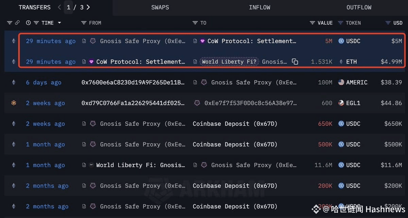Click USDC token icon in 650K row
Viewport: 408px width, 218px height.
coord(341,124)
